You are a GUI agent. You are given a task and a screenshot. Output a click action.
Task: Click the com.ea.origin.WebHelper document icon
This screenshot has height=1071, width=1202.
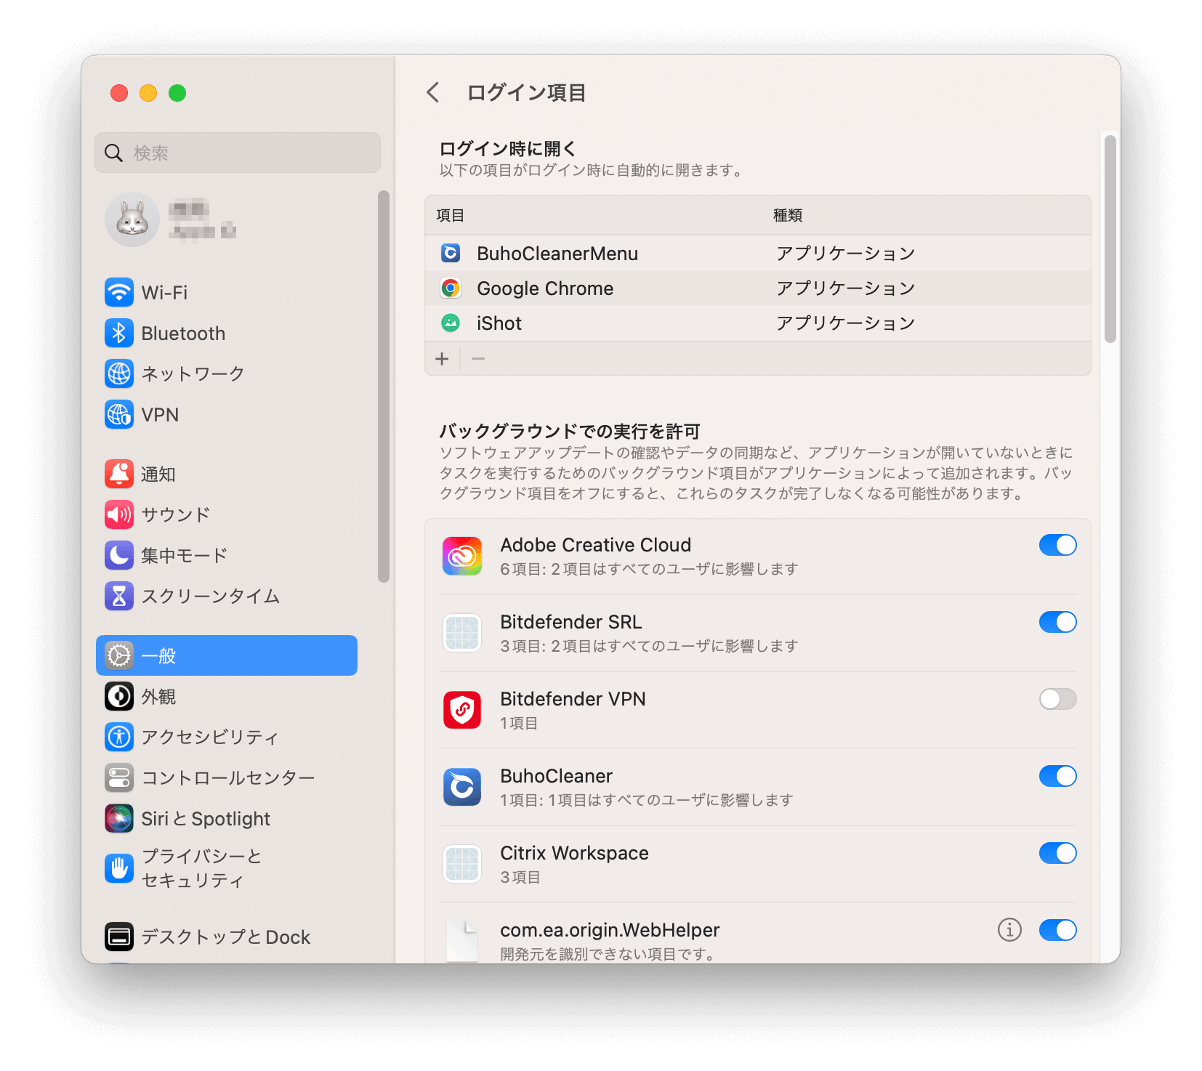462,941
